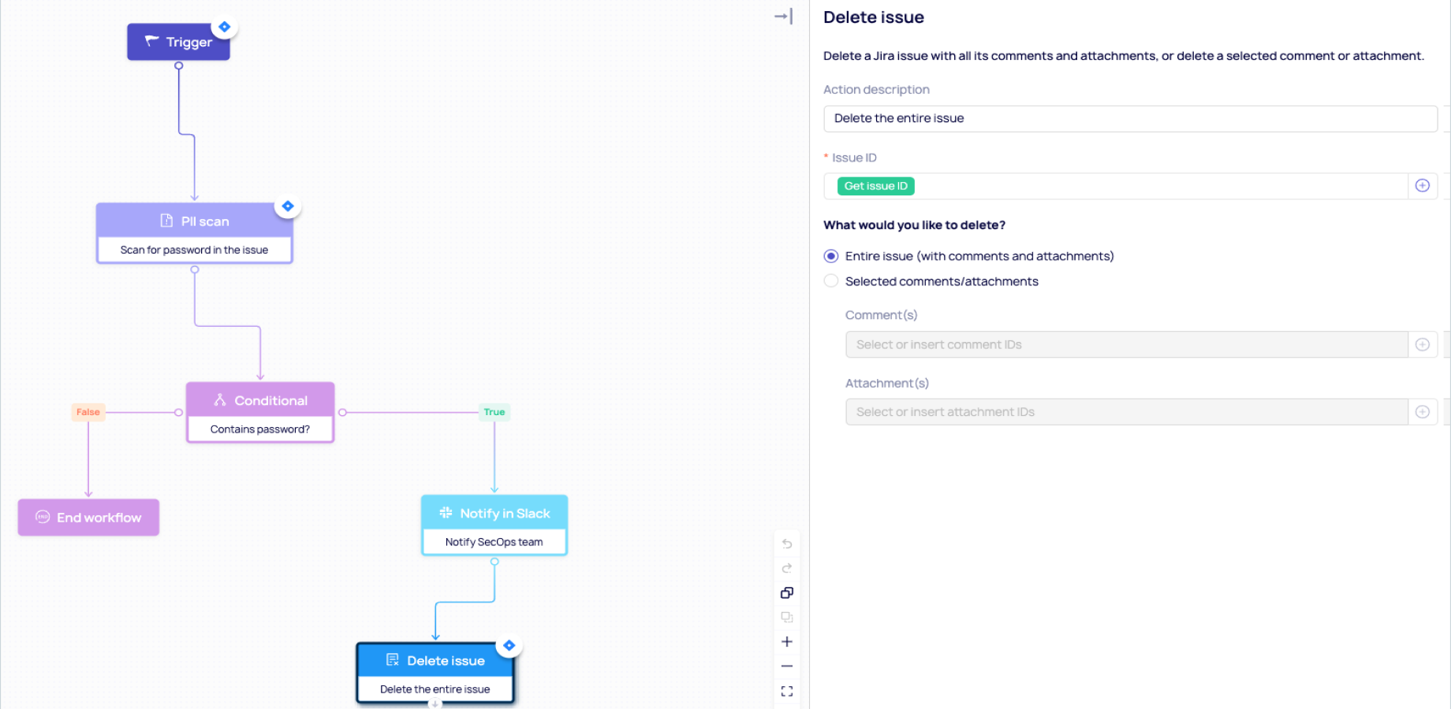Click the 'Delete issue' panel heading
The image size is (1451, 709).
874,17
